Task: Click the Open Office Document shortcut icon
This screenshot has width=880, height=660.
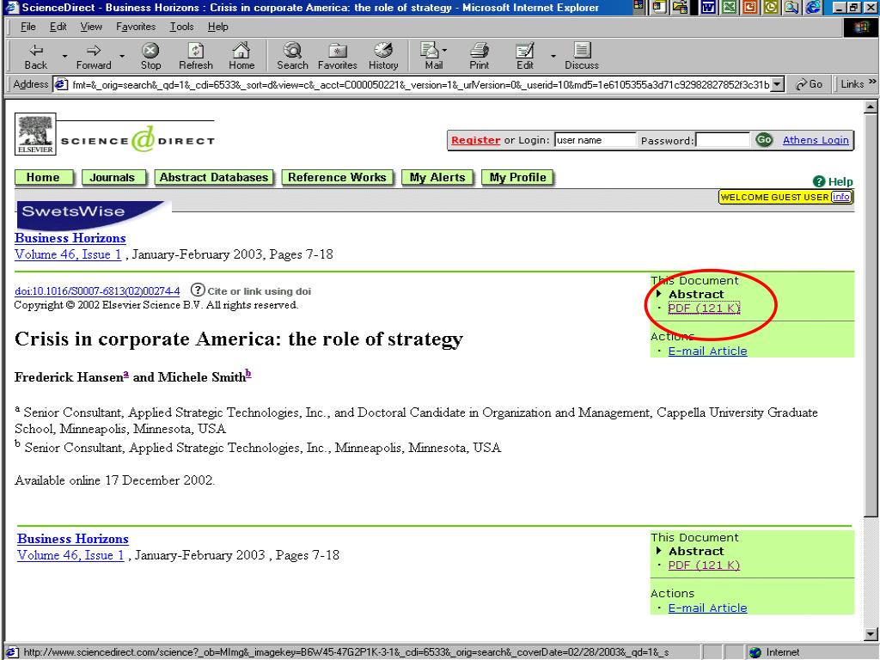Action: 681,7
